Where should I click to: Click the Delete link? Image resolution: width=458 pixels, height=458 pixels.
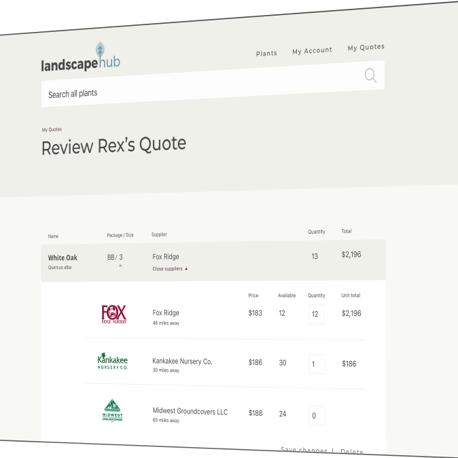(351, 452)
